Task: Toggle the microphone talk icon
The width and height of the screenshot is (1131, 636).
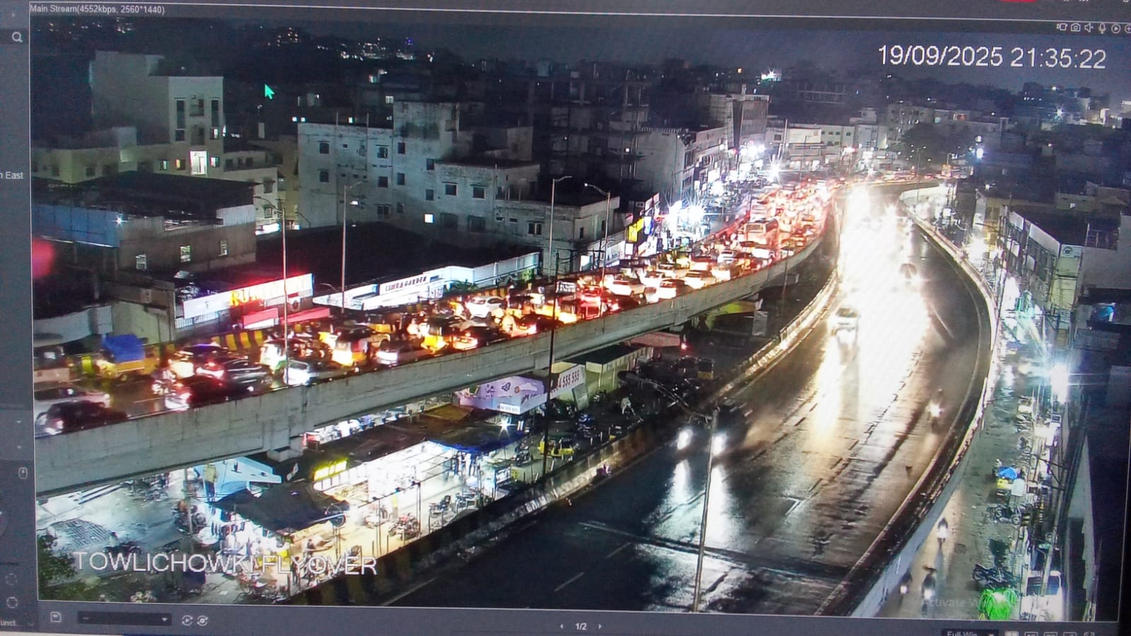Action: 1102,28
